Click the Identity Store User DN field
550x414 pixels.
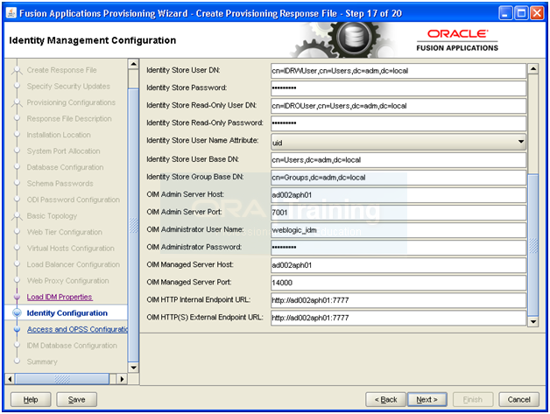point(398,71)
